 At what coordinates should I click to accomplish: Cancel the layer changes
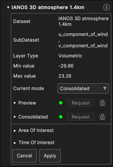pos(25,156)
